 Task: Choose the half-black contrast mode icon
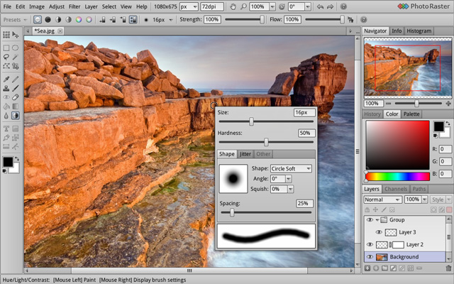pos(58,20)
